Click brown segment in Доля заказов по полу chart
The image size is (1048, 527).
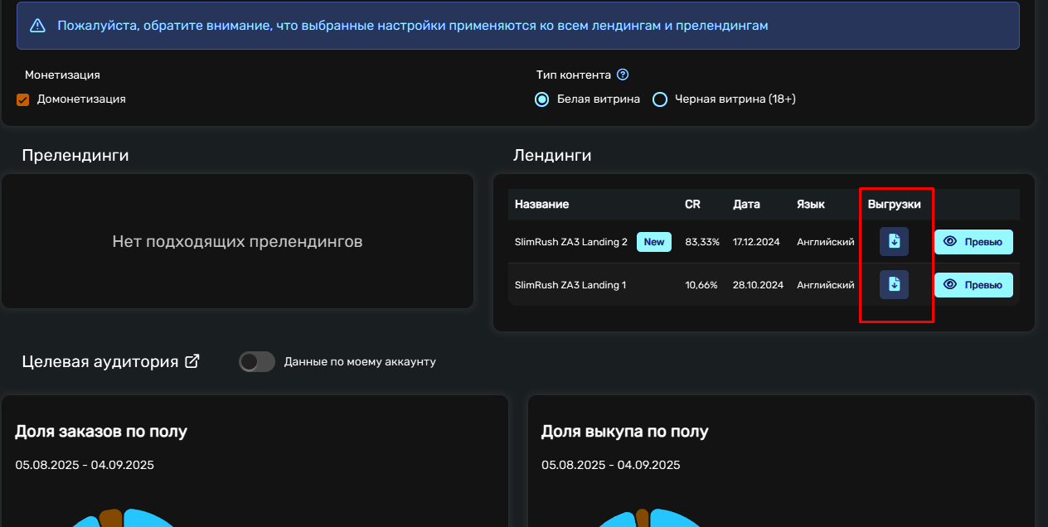(110, 519)
